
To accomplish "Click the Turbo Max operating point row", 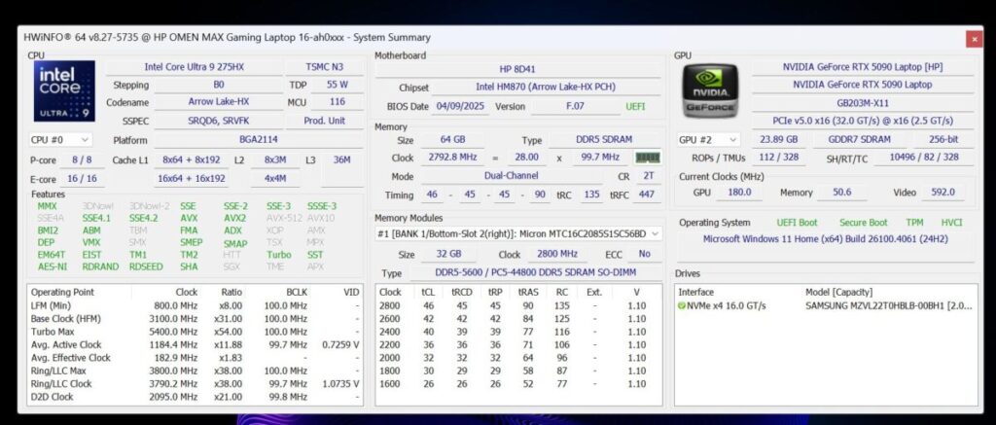I will [x=195, y=332].
